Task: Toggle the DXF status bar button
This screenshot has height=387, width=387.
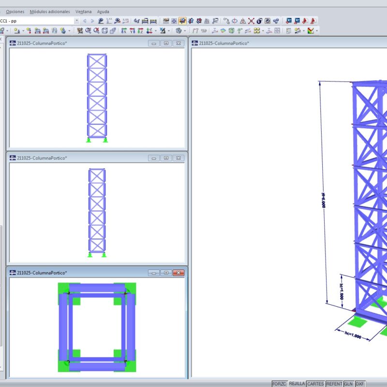Action: pyautogui.click(x=360, y=384)
